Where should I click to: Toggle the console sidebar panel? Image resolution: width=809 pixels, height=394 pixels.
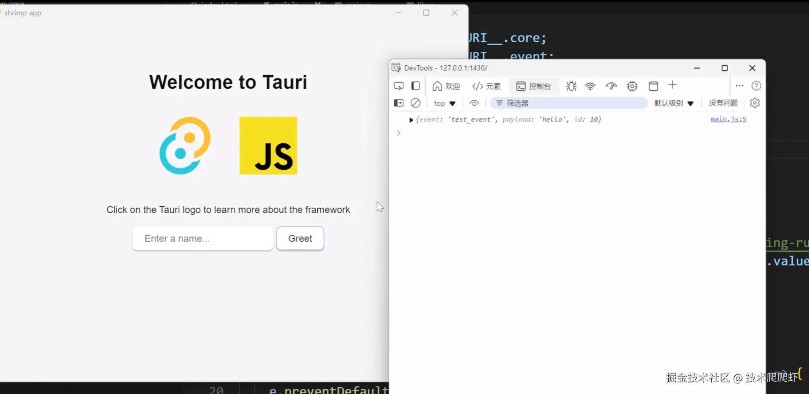coord(399,103)
